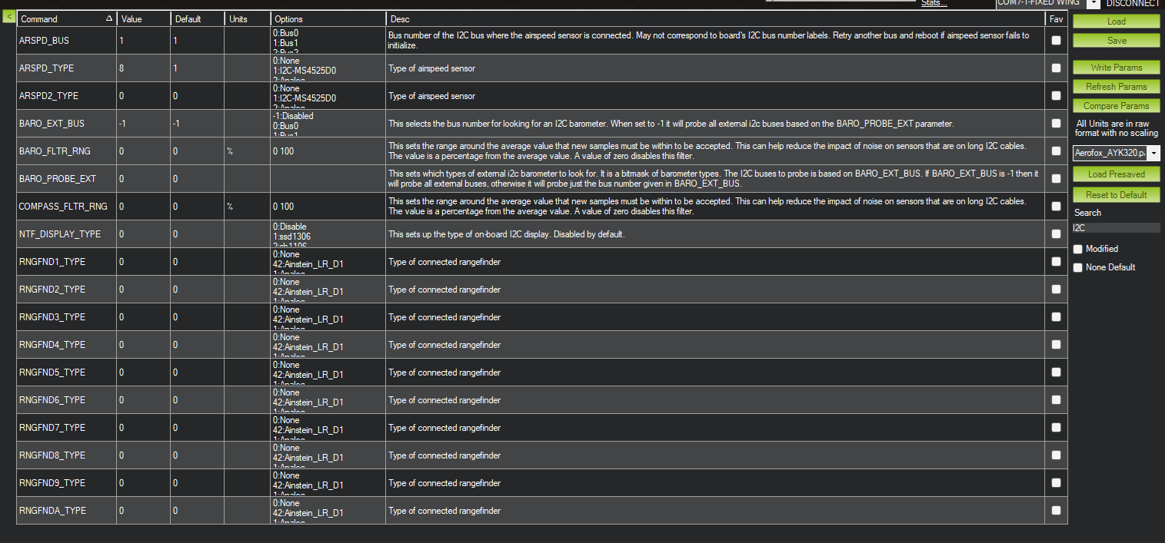Sort by the Command column header
Screen dimensions: 1165x543
[x=66, y=18]
